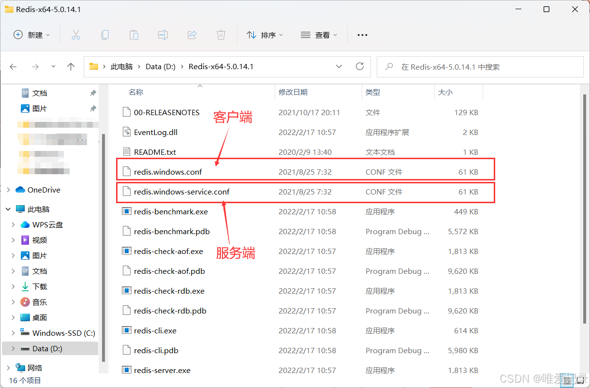Click the Share icon in toolbar

pos(192,35)
